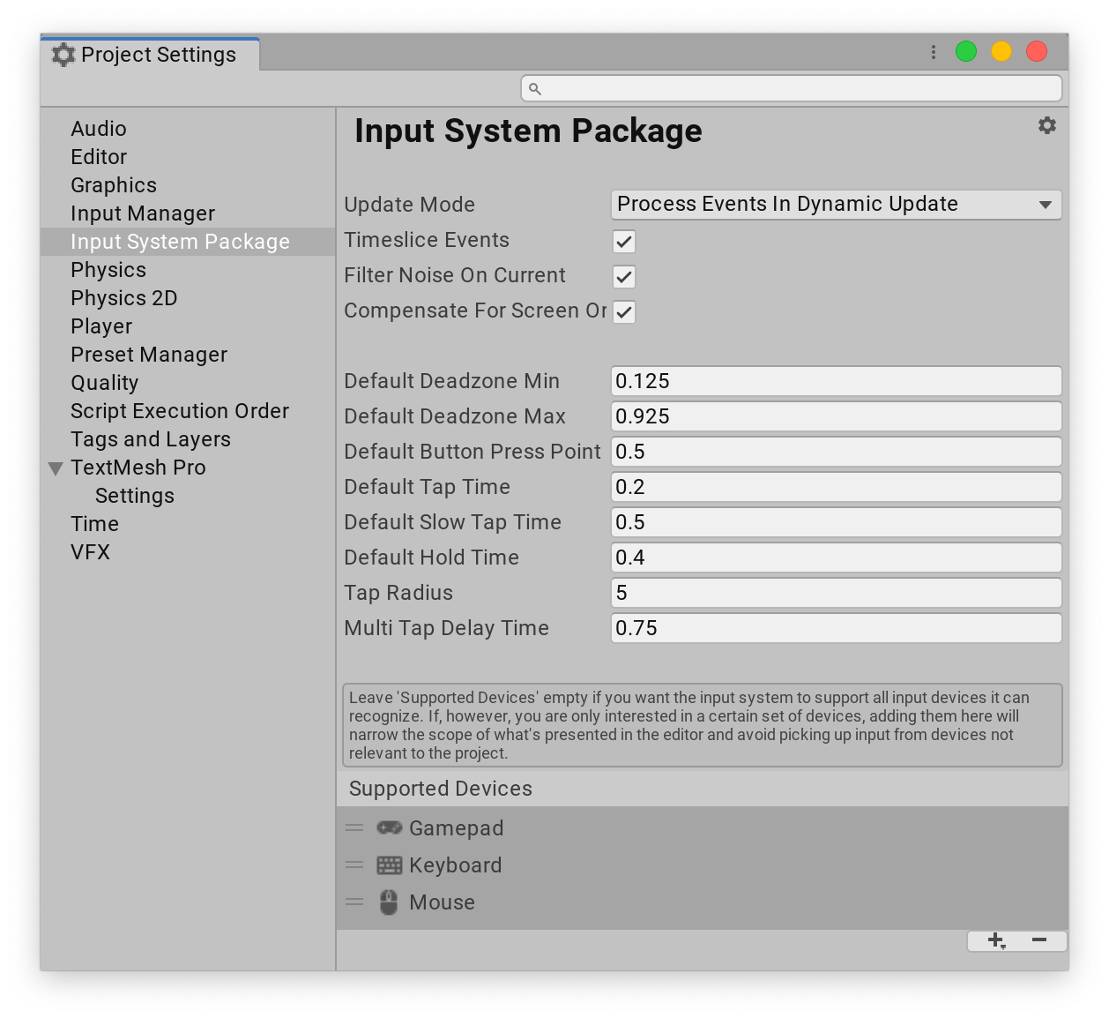Uncheck Filter Noise On Current
The image size is (1109, 1018).
623,276
